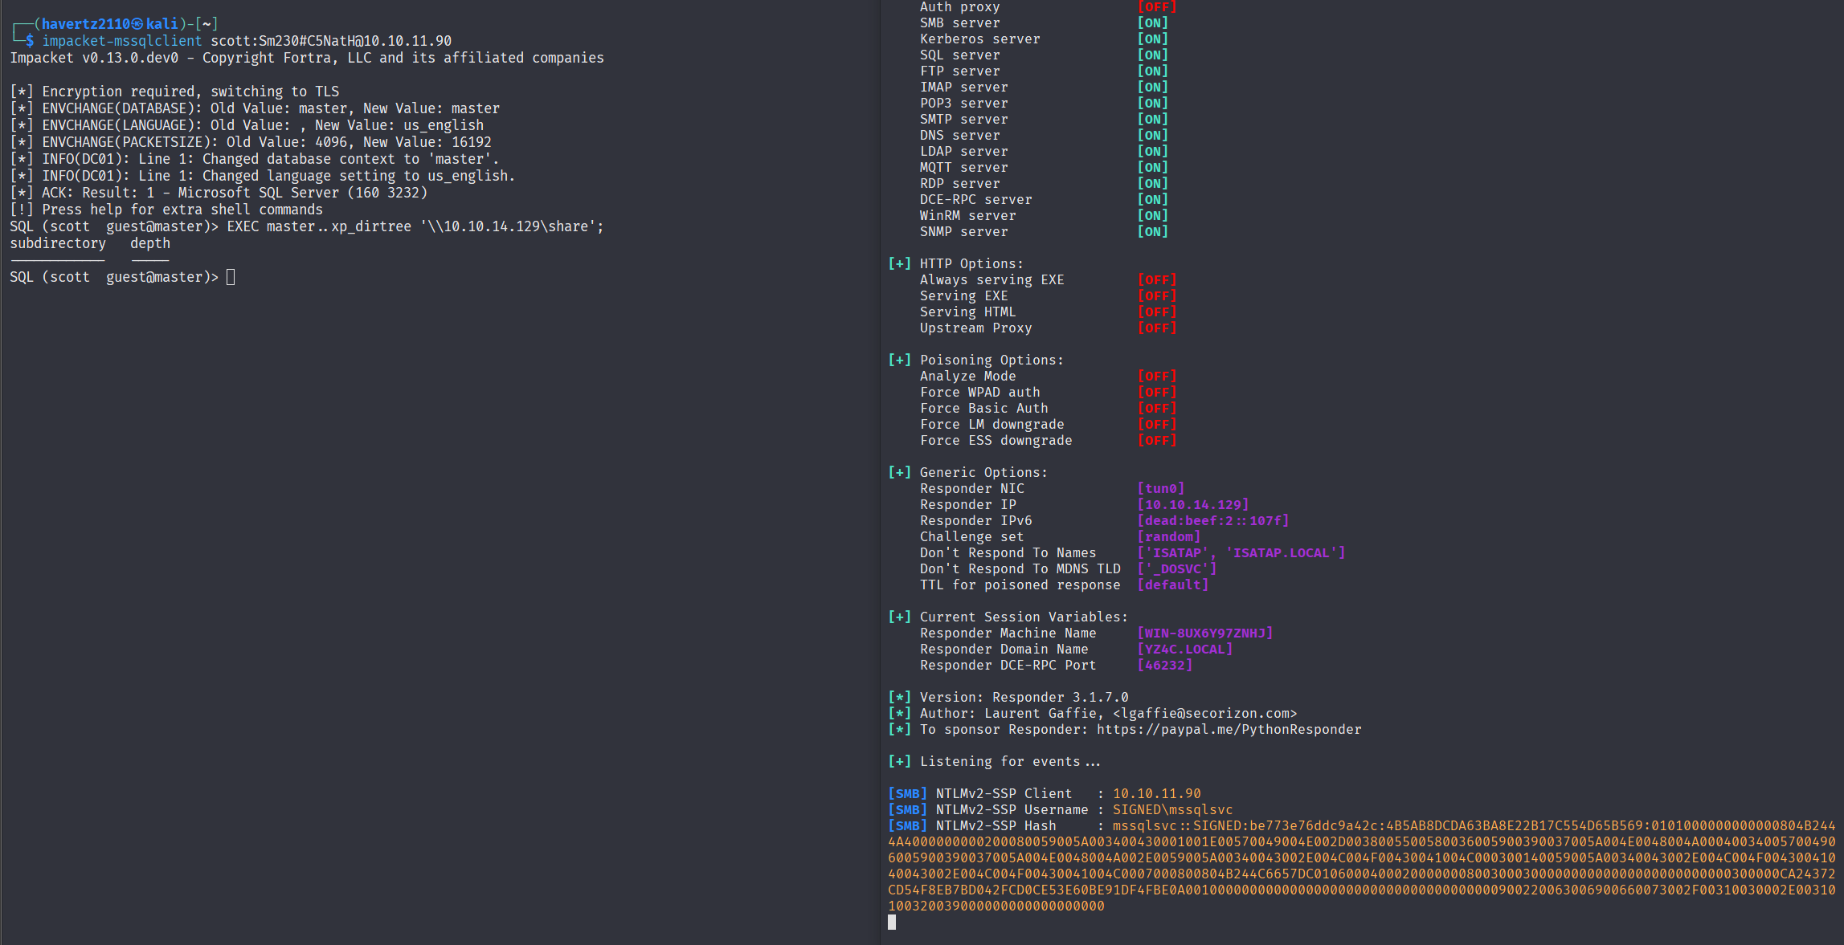The image size is (1844, 945).
Task: Click the [!] Press help marker
Action: pyautogui.click(x=22, y=210)
